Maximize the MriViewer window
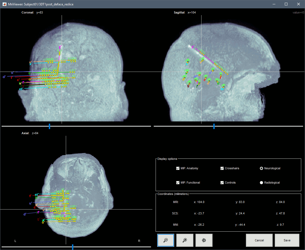The image size is (305, 250). [x=286, y=4]
